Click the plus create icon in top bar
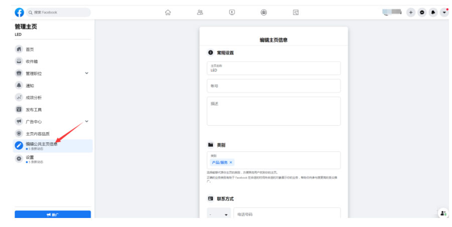452x227 pixels. click(x=411, y=13)
